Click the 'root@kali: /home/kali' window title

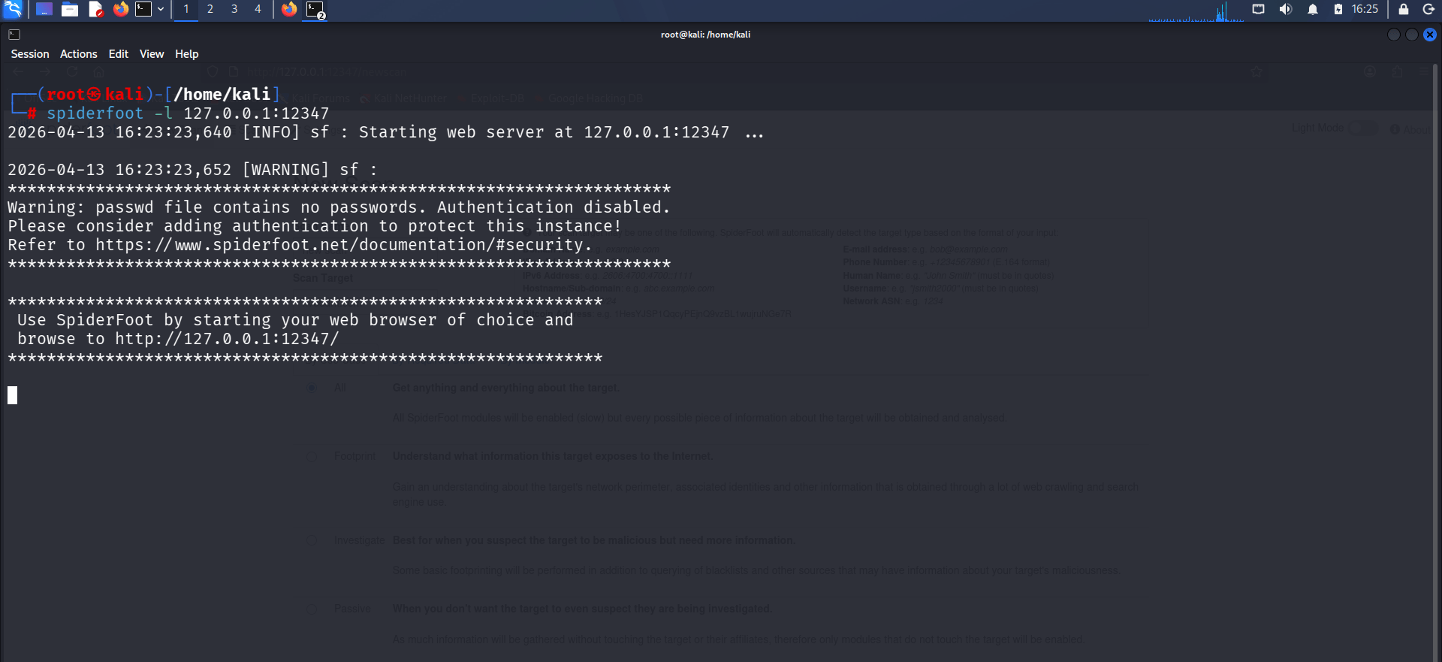706,35
